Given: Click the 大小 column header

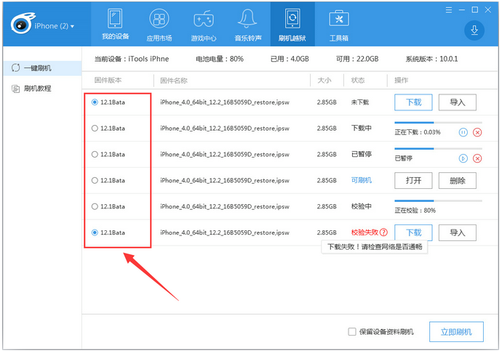Looking at the screenshot, I should pos(324,80).
